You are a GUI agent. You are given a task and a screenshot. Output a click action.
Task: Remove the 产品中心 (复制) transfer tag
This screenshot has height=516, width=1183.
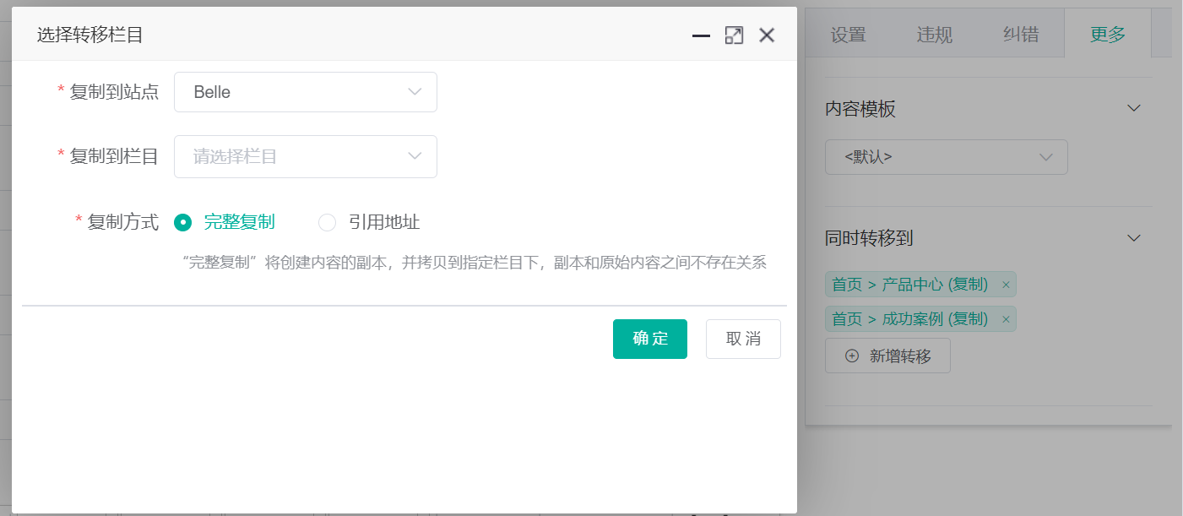coord(1006,285)
